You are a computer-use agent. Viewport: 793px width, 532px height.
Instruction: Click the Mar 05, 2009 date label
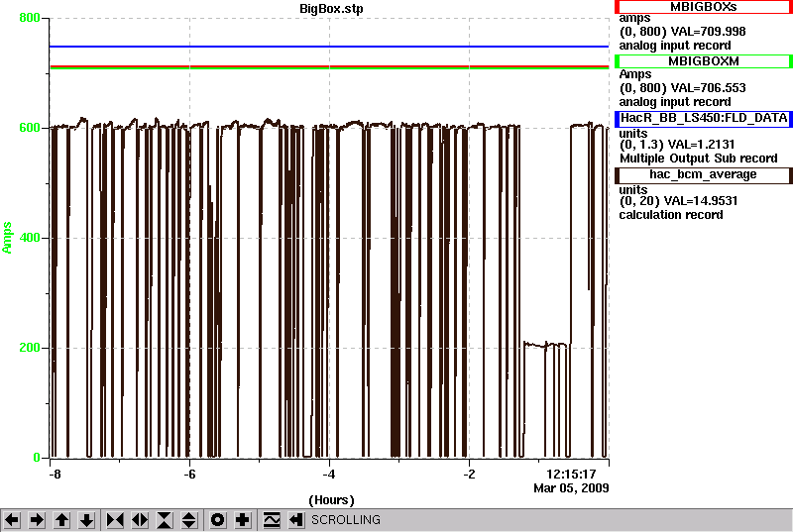[571, 488]
